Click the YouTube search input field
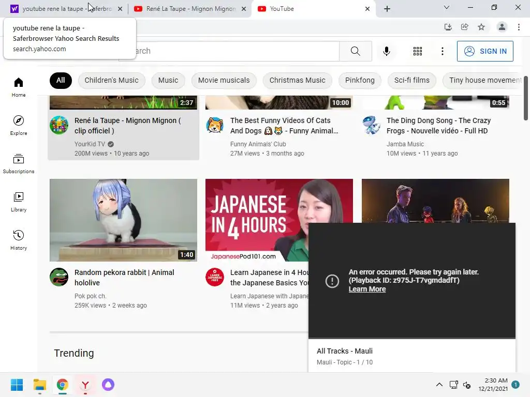The image size is (530, 397). (x=229, y=51)
